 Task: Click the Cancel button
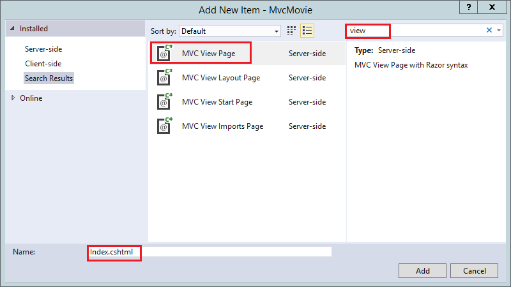(x=474, y=270)
